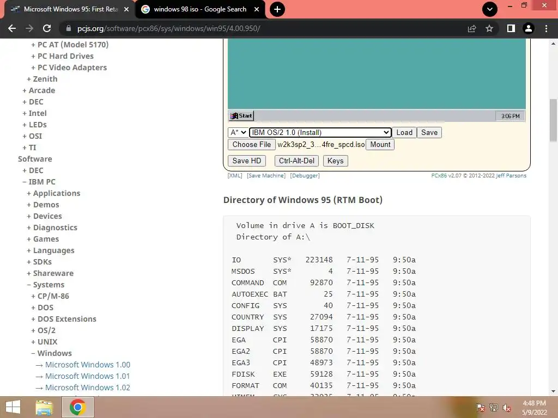The image size is (558, 418).
Task: Click the Save HD button
Action: coord(247,161)
